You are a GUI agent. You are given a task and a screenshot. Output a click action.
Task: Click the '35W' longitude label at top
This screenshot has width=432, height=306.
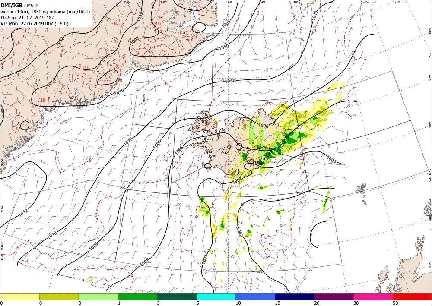[x=127, y=2]
